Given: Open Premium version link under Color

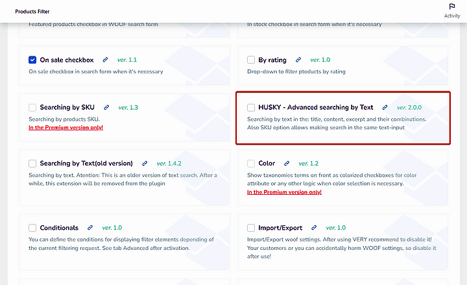Looking at the screenshot, I should tap(284, 193).
